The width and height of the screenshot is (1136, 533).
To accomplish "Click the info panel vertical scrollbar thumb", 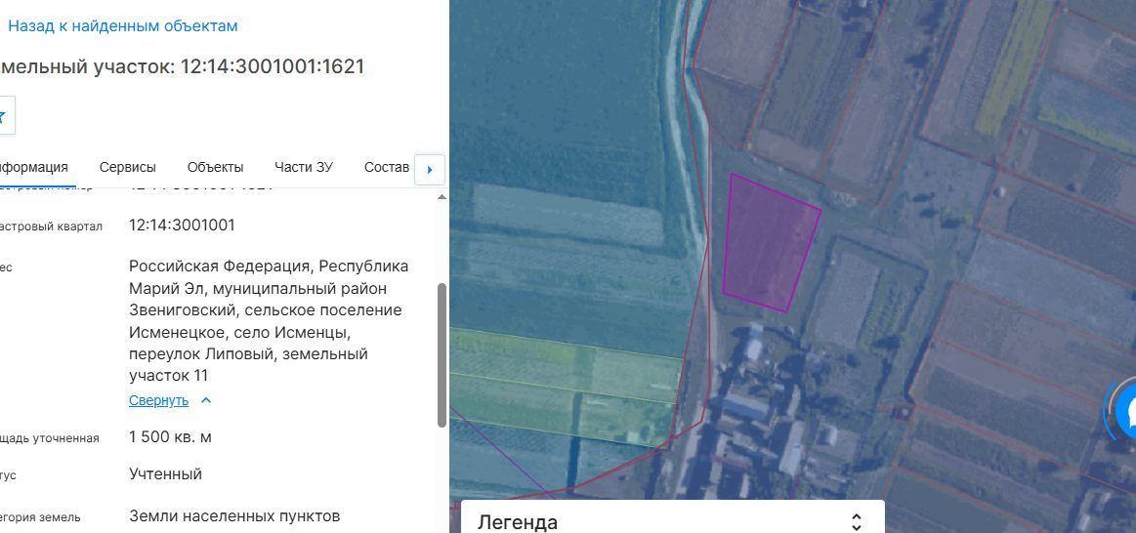I will (442, 355).
